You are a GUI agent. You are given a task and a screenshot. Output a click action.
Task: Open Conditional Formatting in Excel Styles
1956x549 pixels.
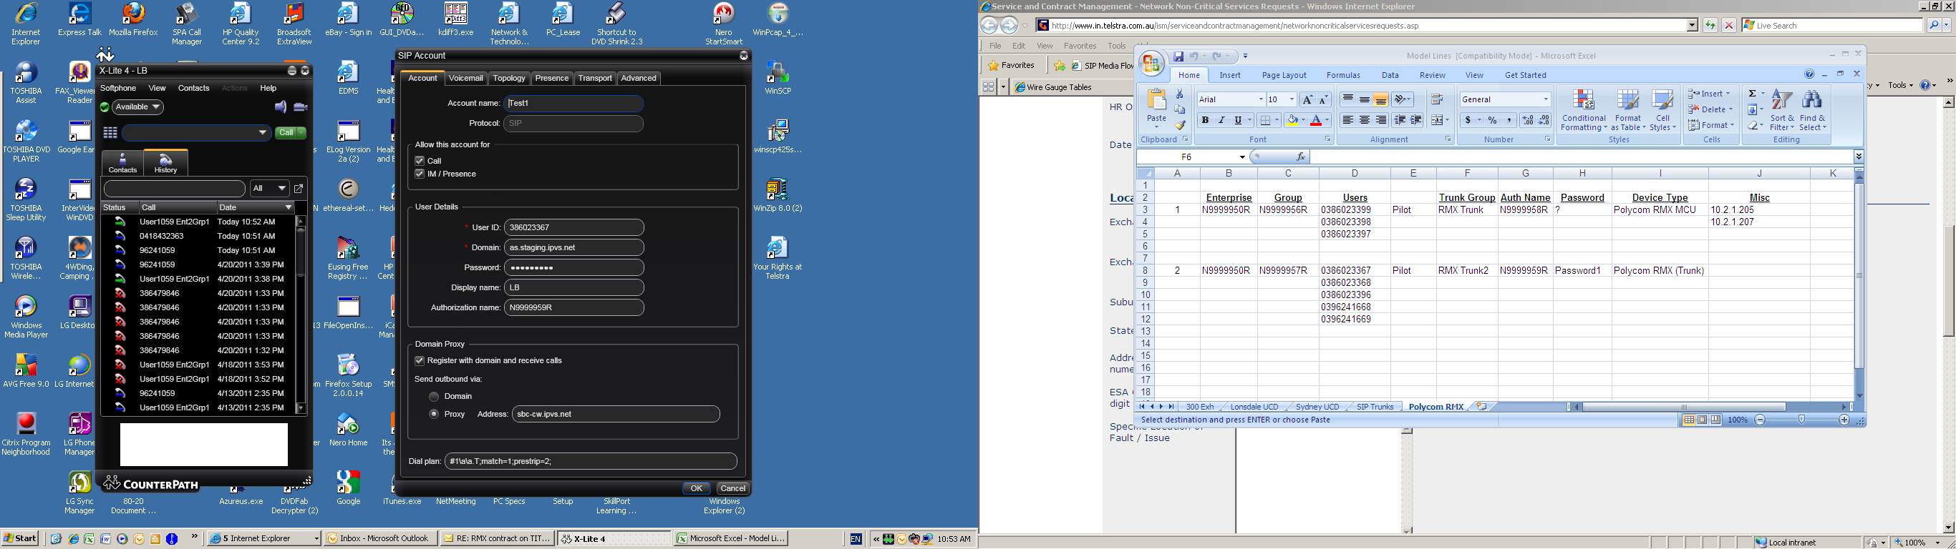point(1583,110)
